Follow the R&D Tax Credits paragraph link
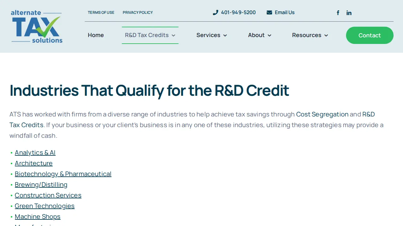The width and height of the screenshot is (403, 226). [x=26, y=125]
